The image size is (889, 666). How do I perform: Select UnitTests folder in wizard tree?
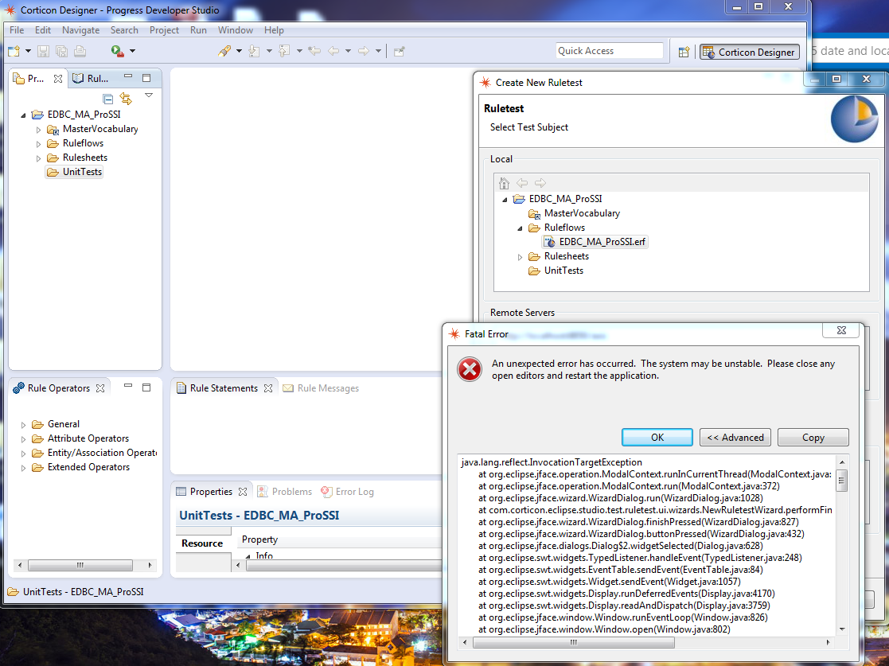point(556,271)
